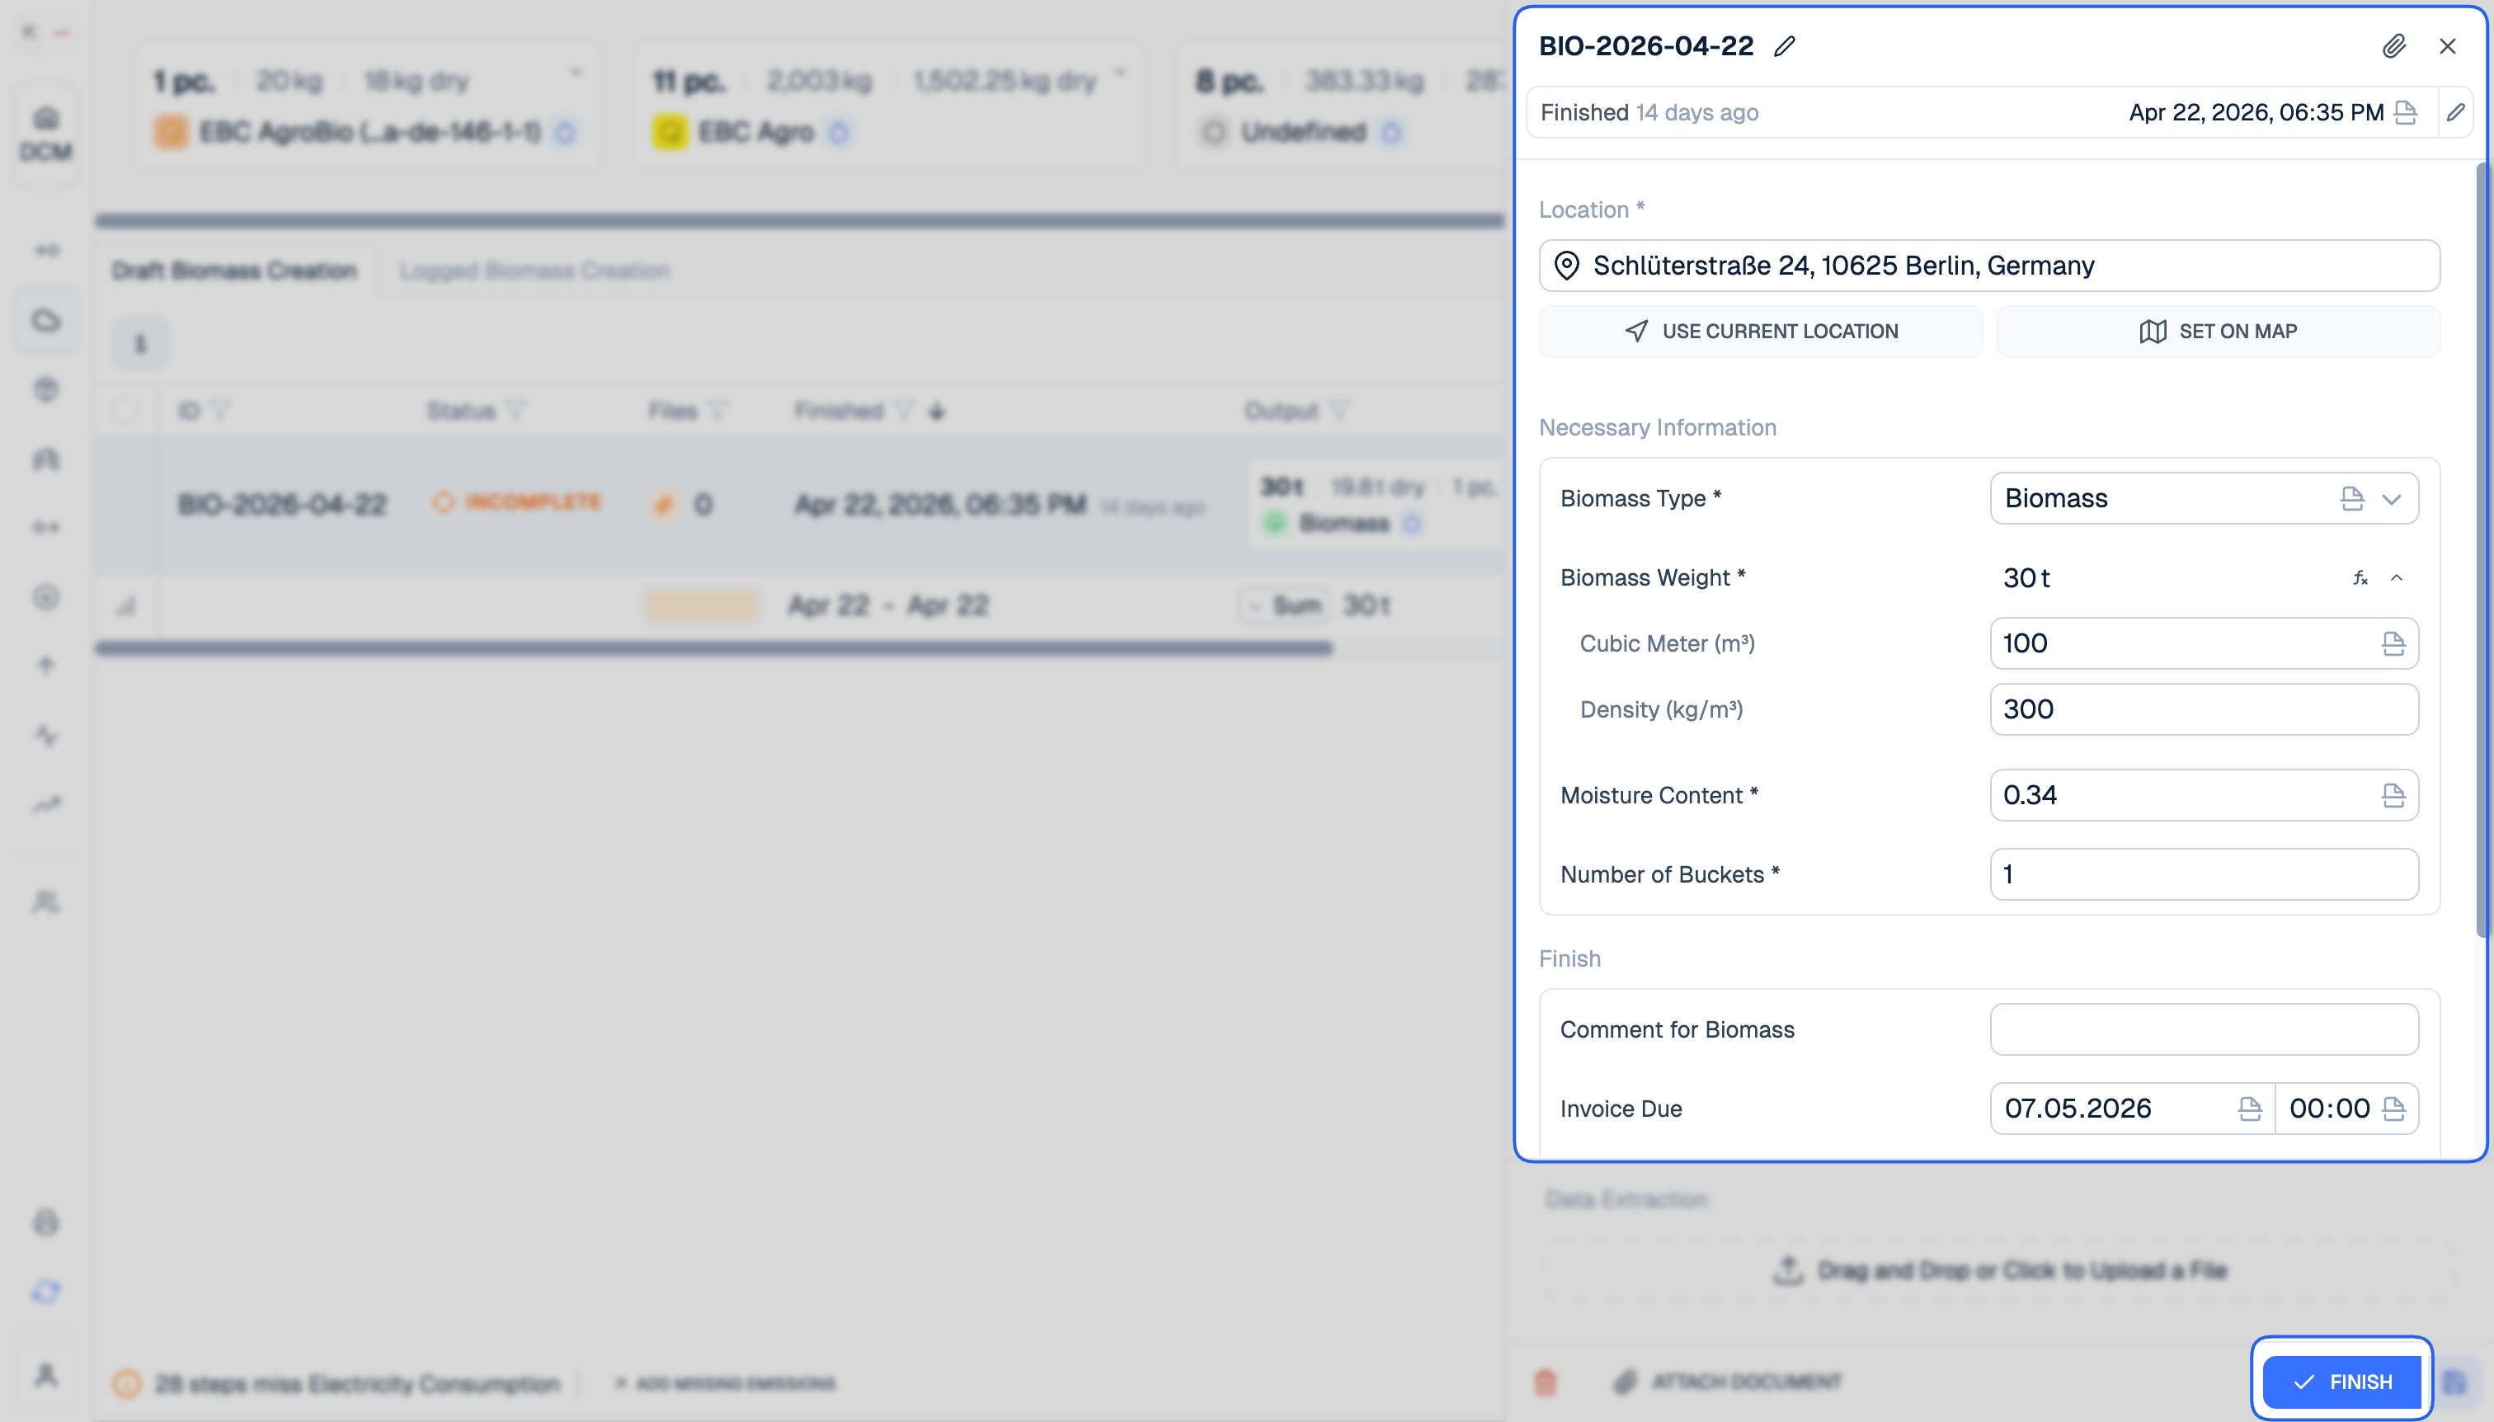Filter the Status column

tap(515, 410)
